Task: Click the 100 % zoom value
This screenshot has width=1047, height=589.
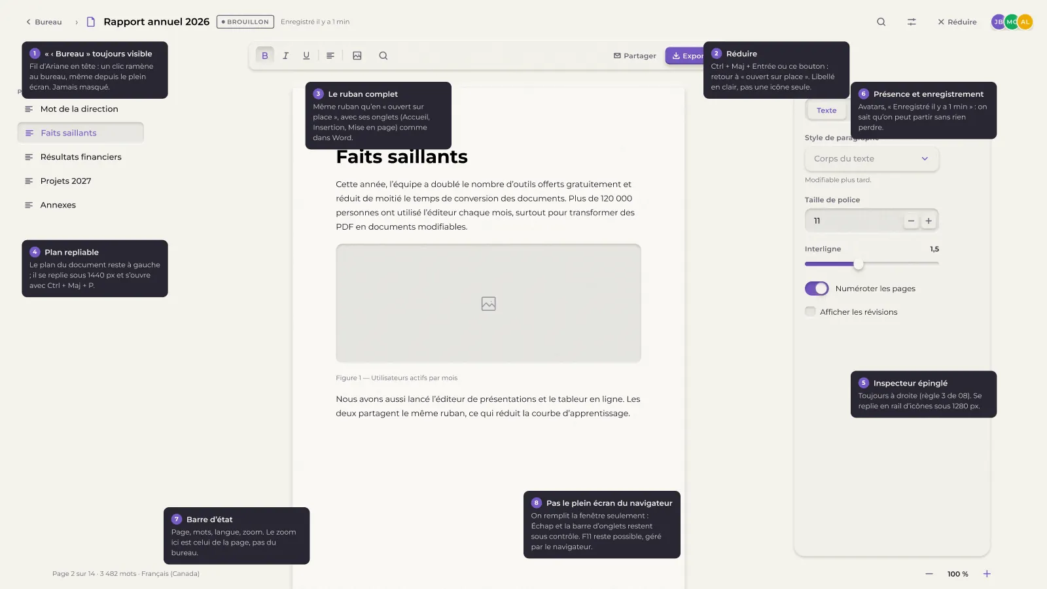Action: [x=957, y=574]
